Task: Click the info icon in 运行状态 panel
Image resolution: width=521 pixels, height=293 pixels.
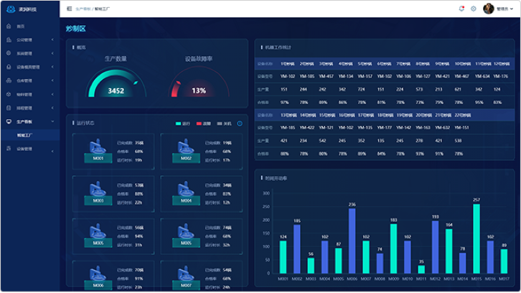Action: [240, 124]
